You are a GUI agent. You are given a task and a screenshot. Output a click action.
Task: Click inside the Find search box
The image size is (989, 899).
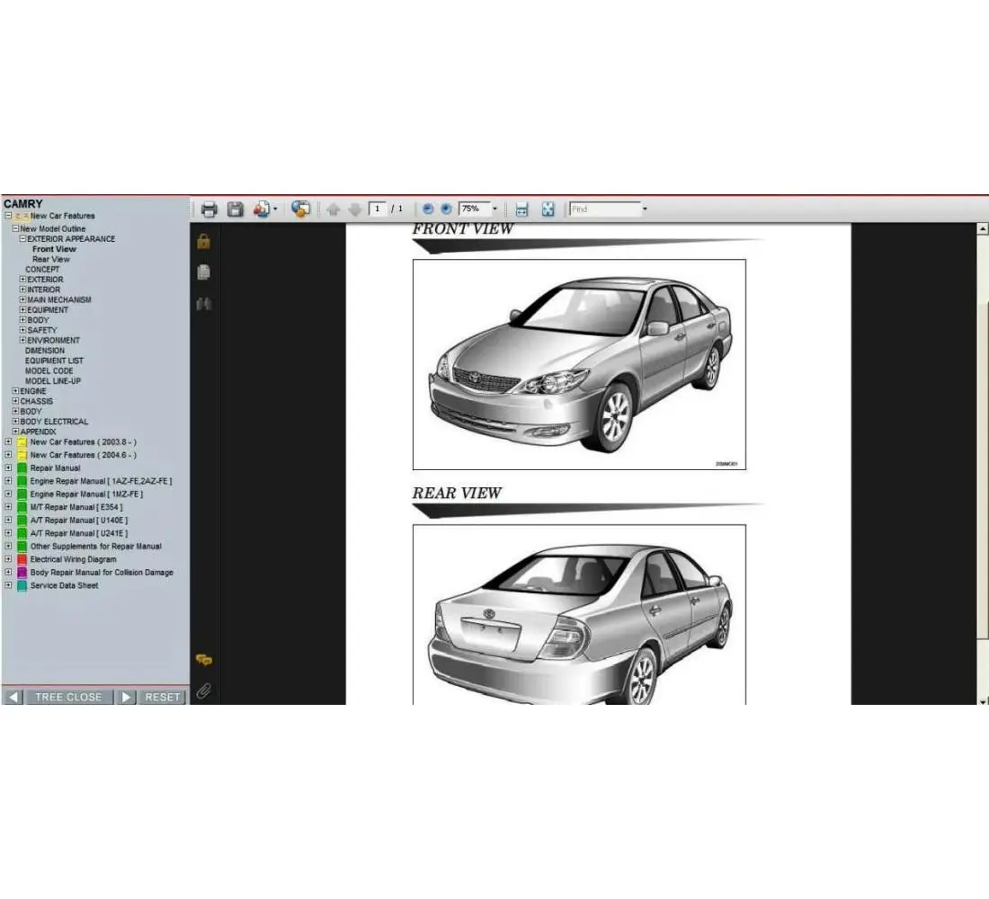pos(604,209)
